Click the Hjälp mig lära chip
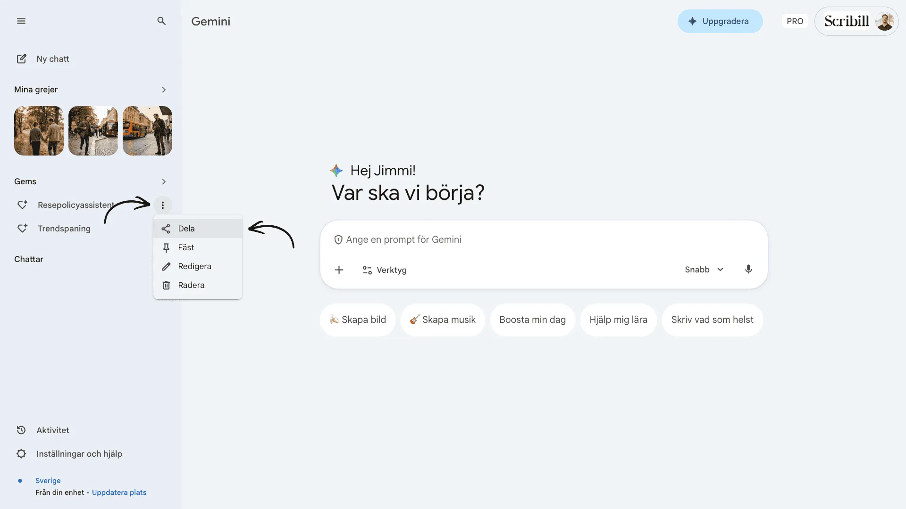This screenshot has height=509, width=906. [618, 320]
